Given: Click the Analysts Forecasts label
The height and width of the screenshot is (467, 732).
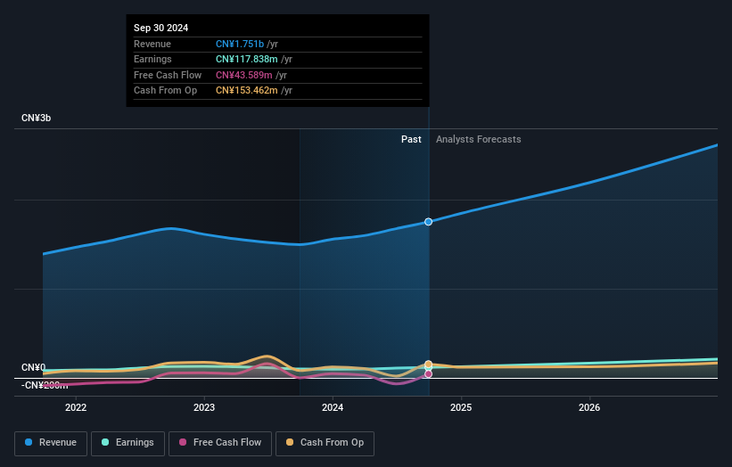Looking at the screenshot, I should pyautogui.click(x=479, y=139).
